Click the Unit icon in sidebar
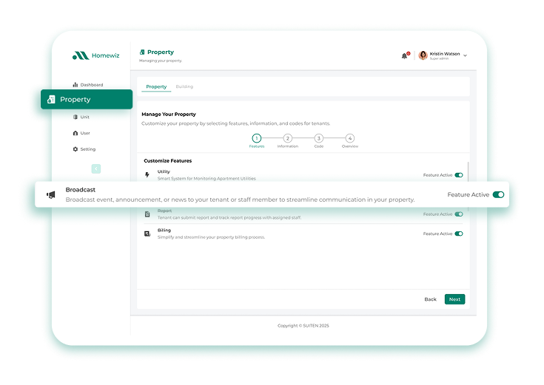The image size is (544, 385). (75, 117)
